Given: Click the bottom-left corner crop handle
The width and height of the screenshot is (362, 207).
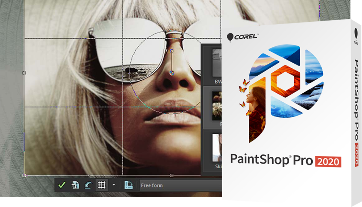Looking at the screenshot, I should tap(24, 176).
